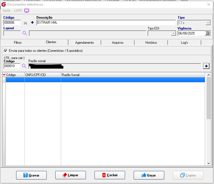
Task: Click the magnifier next to client code 000010
Action: [x=24, y=66]
